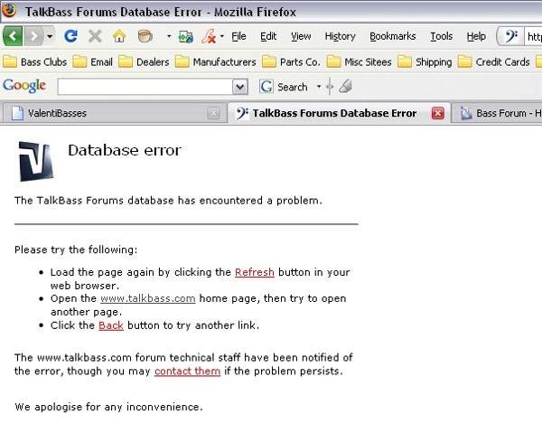
Task: Open the Edit menu
Action: tap(268, 36)
